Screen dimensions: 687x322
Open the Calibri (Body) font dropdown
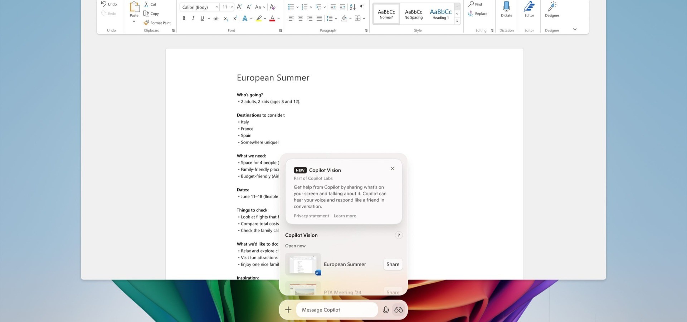[x=200, y=7]
